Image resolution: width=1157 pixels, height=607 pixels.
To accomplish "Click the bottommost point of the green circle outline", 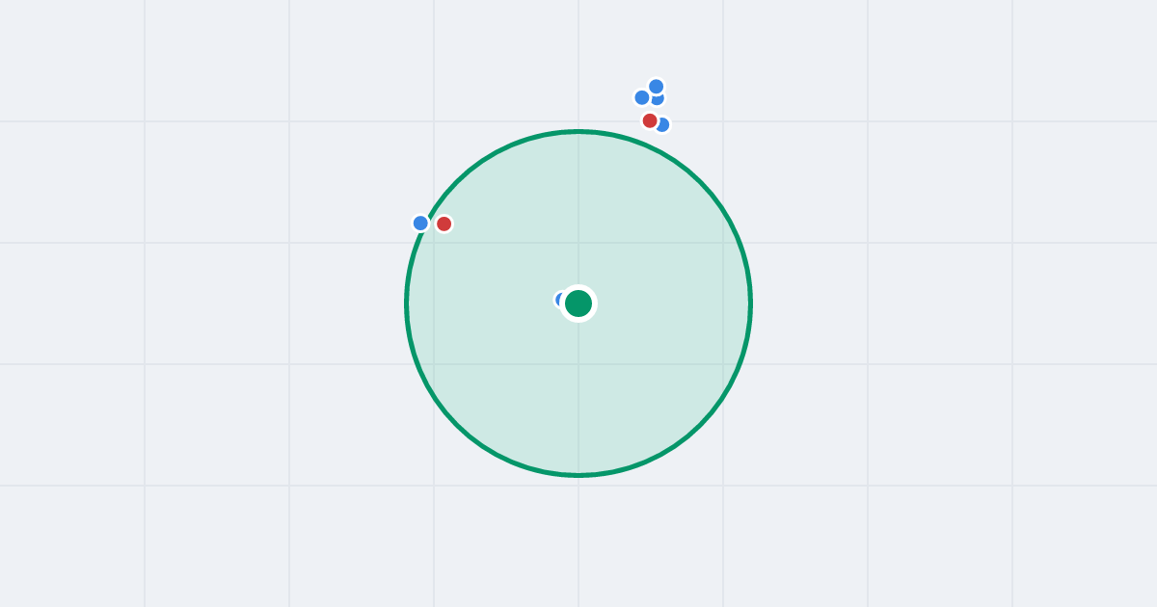I will coord(578,475).
